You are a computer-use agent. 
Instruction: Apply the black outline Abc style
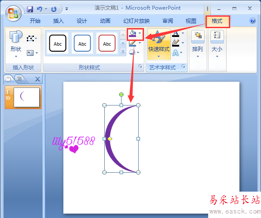58,43
